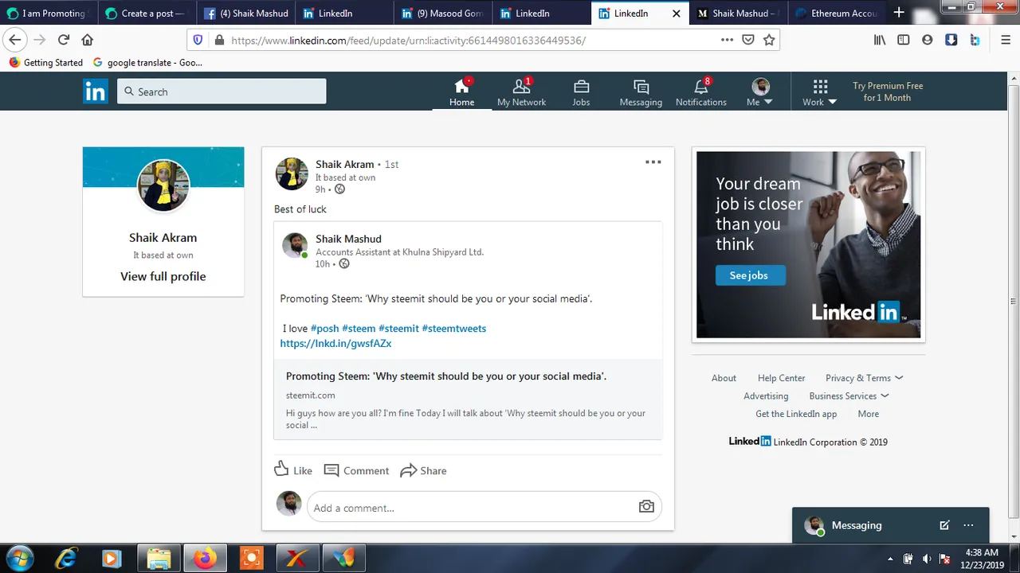Open the downloads arrow icon in toolbar
Viewport: 1020px width, 573px height.
click(x=951, y=40)
